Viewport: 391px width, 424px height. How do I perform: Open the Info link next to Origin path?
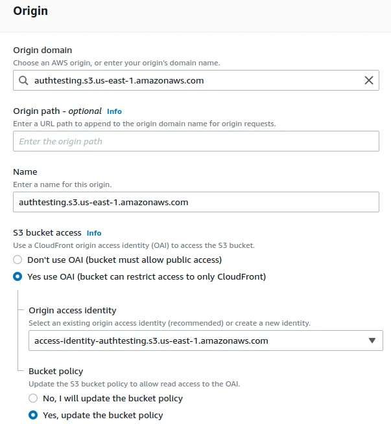114,111
